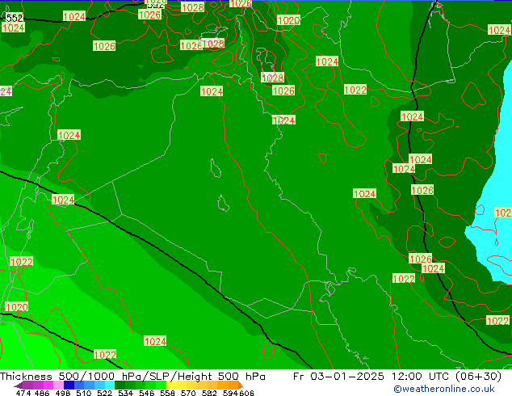Click the '12:00 UTC (06+30)' time text

447,377
